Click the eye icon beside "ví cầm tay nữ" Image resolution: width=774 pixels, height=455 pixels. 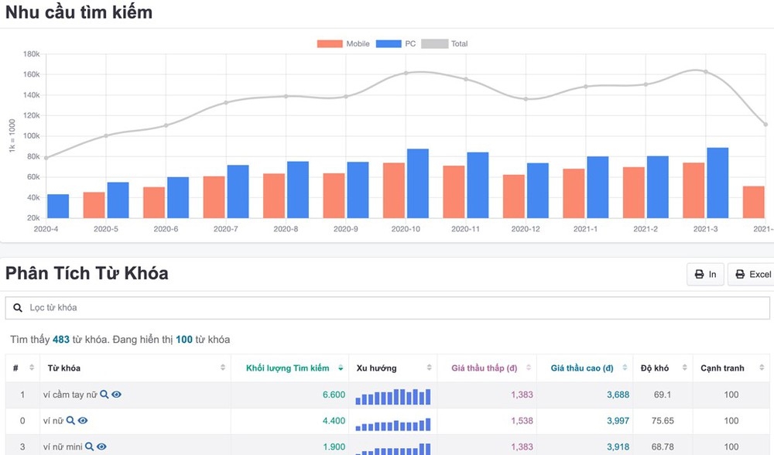[116, 395]
